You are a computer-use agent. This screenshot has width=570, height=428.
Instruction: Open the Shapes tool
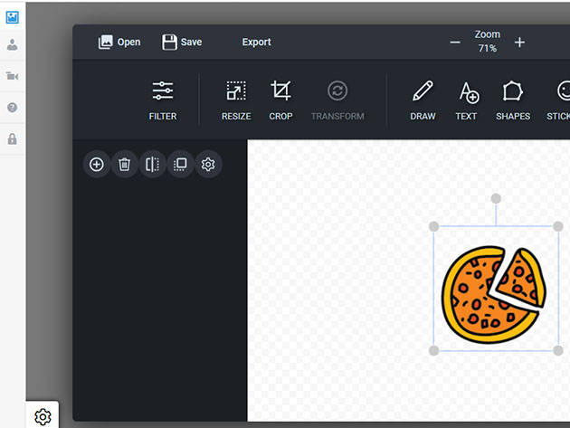point(513,100)
